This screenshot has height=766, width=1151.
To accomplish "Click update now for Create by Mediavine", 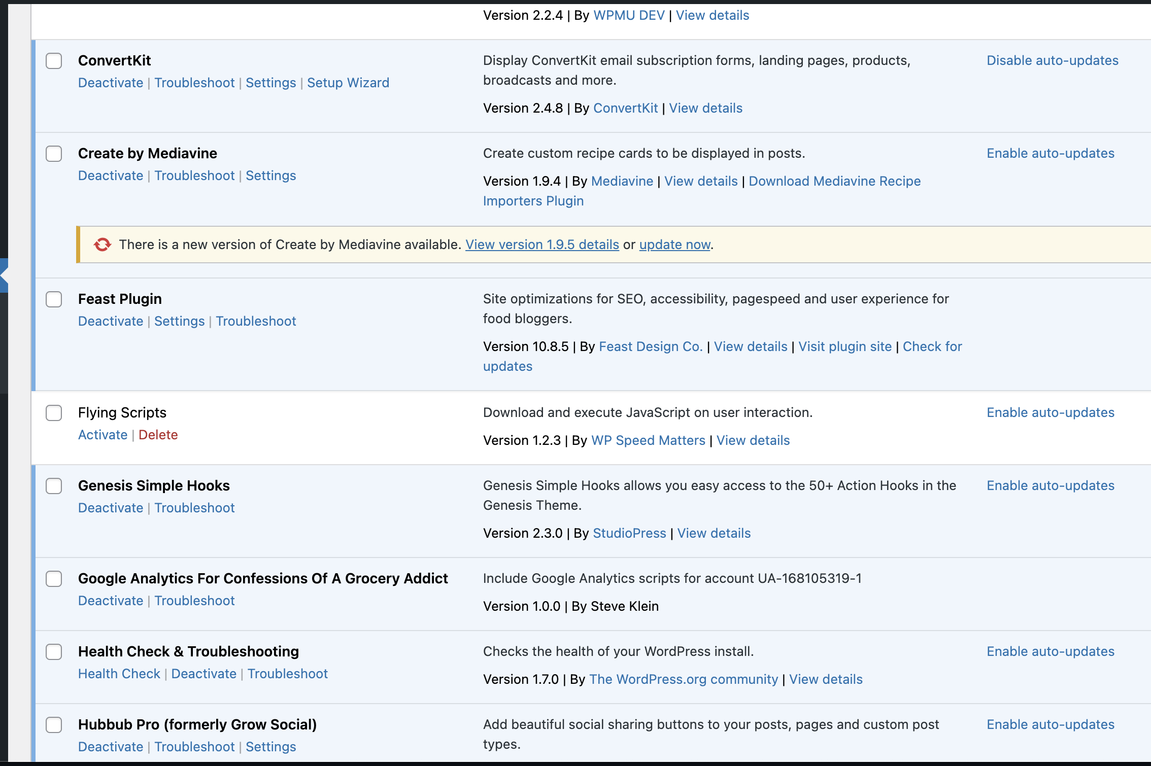I will [x=674, y=245].
